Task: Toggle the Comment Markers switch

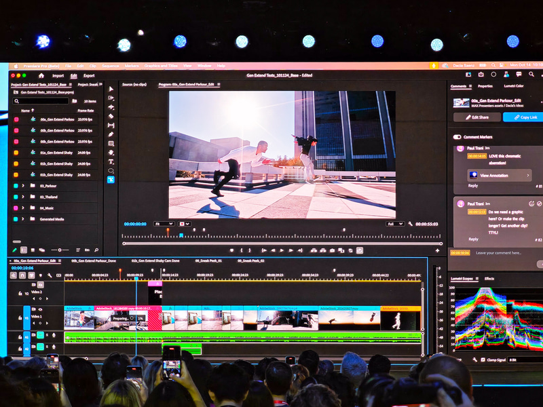Action: 457,137
